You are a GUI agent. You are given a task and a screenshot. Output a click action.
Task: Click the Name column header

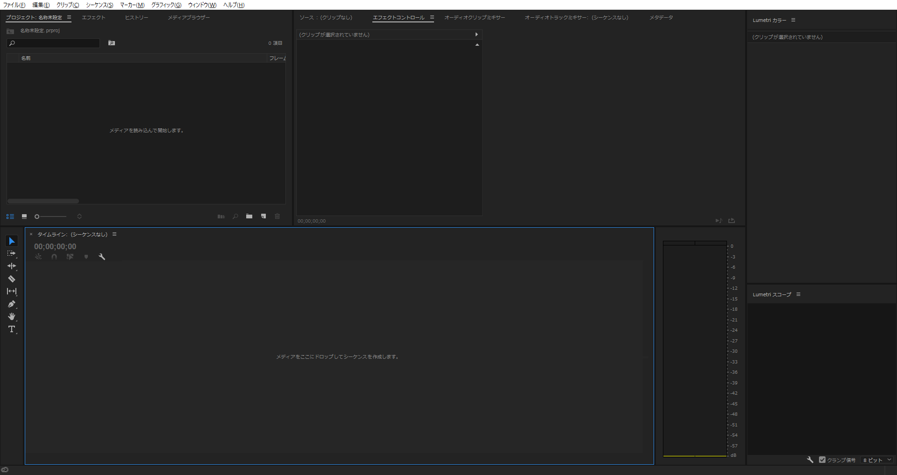point(143,58)
